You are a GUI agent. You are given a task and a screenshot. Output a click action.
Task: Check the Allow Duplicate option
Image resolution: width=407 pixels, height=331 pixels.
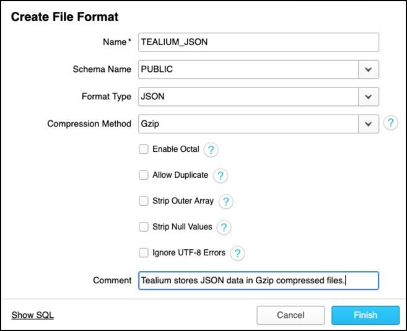click(x=144, y=175)
